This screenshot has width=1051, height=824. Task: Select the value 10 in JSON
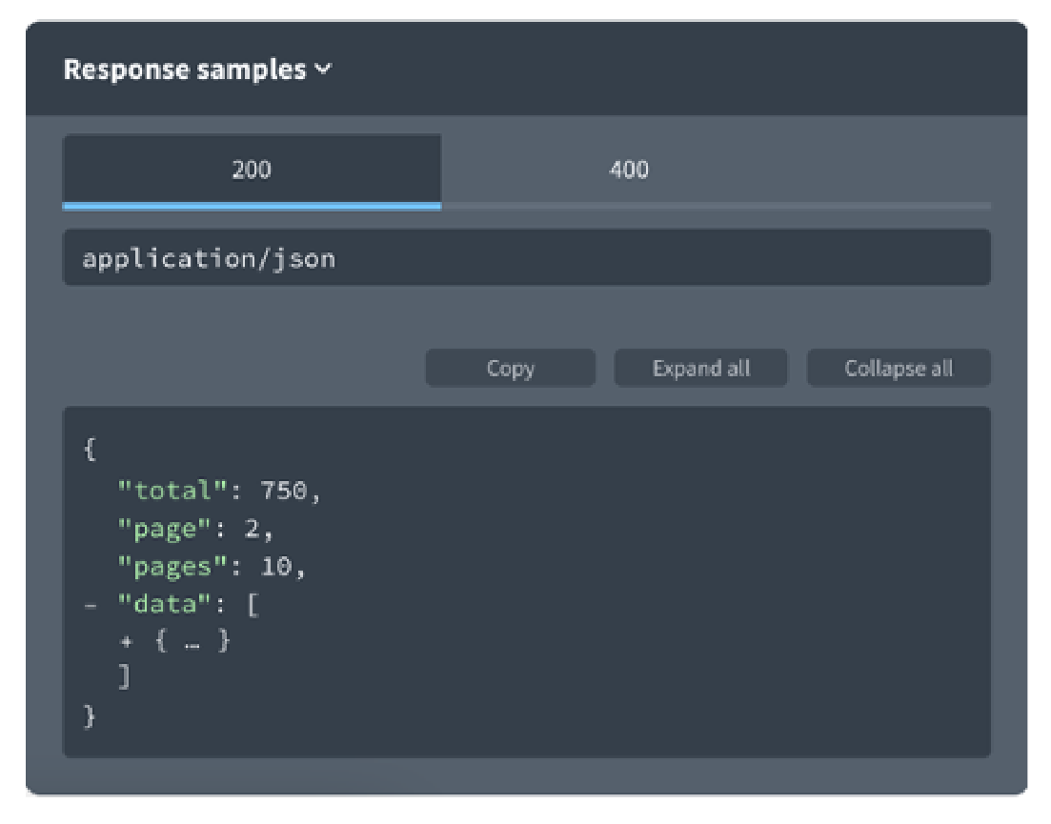pyautogui.click(x=276, y=568)
